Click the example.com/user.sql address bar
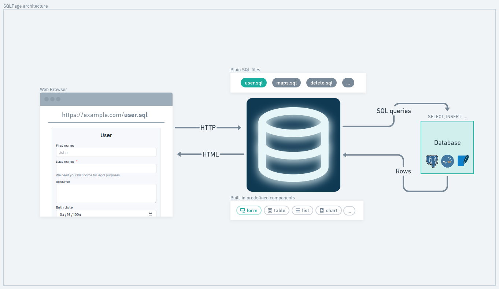This screenshot has height=289, width=499. point(106,115)
